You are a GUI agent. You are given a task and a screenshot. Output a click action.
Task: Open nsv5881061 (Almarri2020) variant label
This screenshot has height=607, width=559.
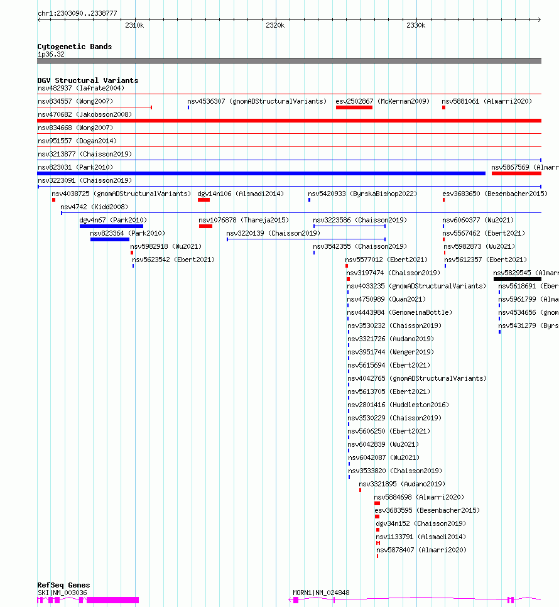point(487,101)
